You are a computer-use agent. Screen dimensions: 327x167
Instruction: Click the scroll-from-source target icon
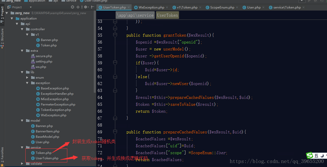pos(73,7)
